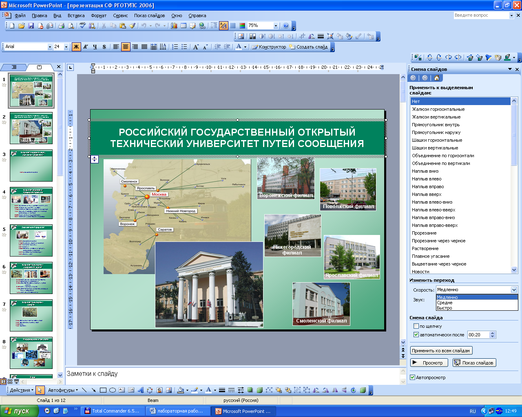Expand Автофигуры menu
The height and width of the screenshot is (417, 522).
click(x=63, y=390)
